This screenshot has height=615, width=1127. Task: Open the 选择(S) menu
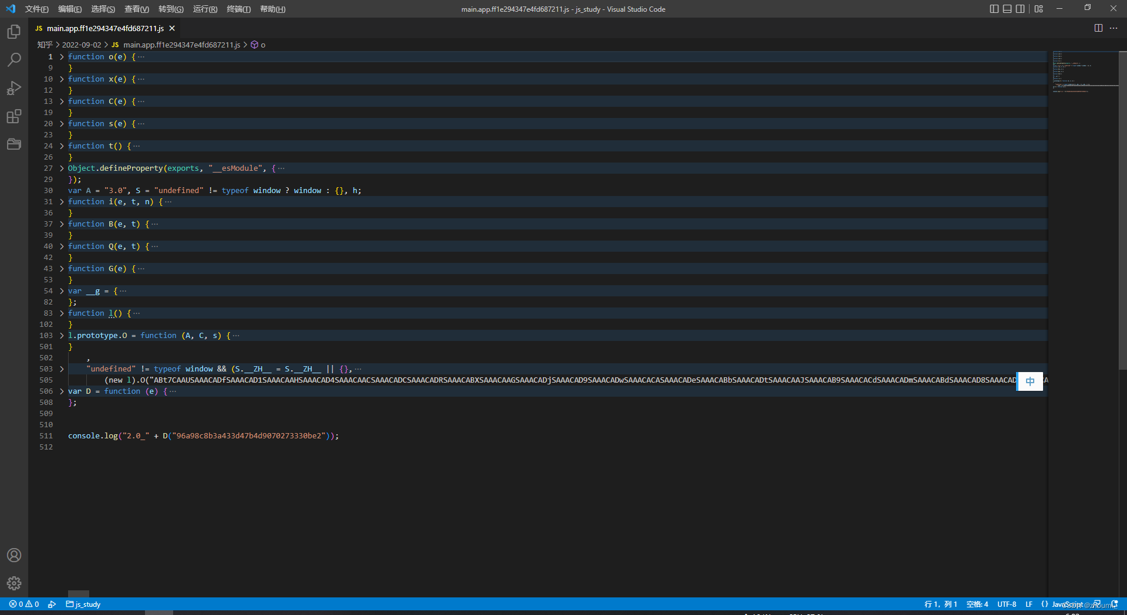coord(103,9)
